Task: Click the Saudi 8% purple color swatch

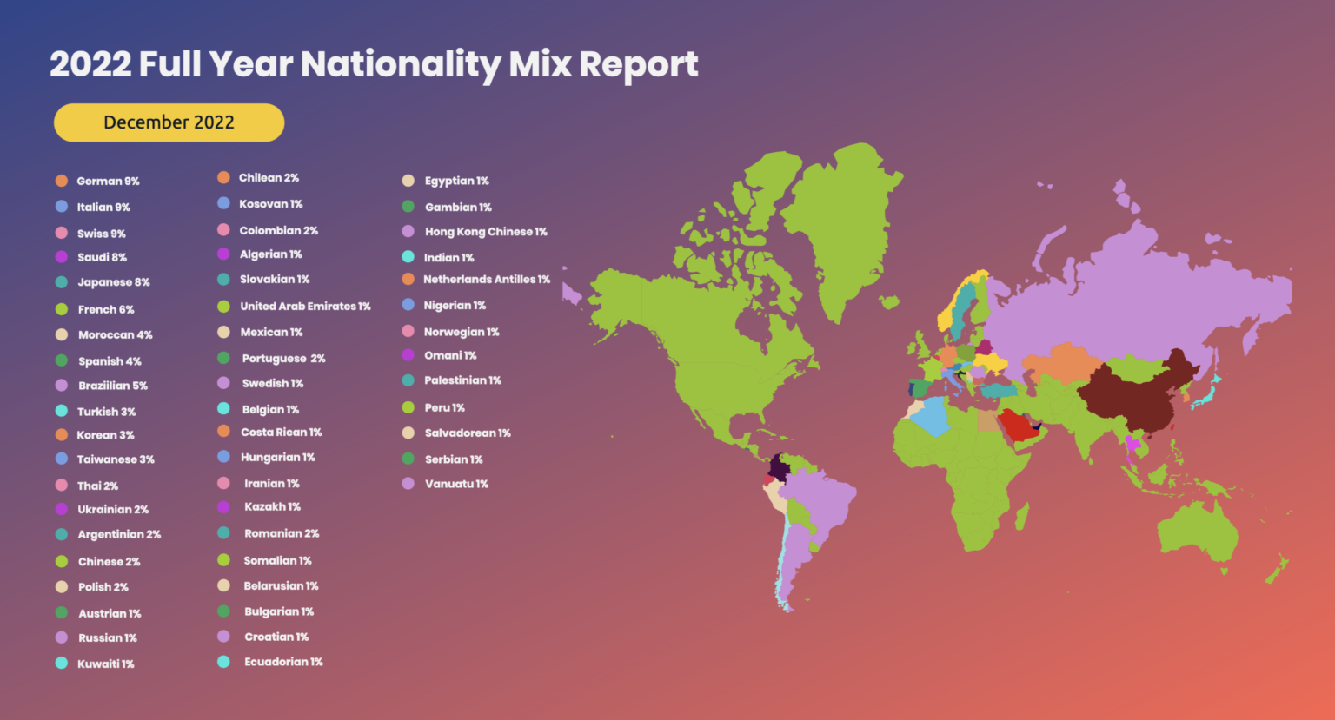Action: (x=62, y=257)
